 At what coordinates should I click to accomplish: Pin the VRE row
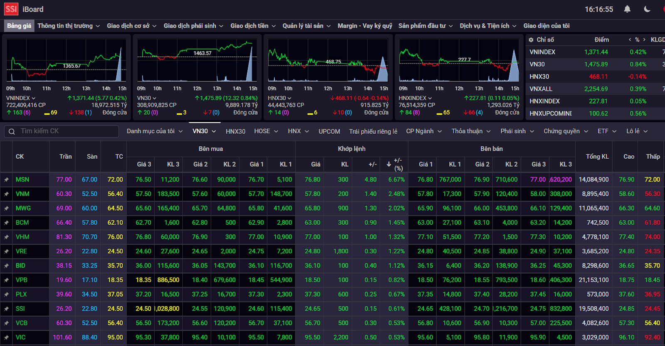pyautogui.click(x=6, y=252)
